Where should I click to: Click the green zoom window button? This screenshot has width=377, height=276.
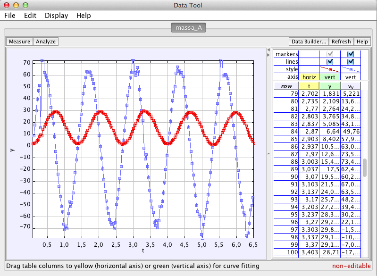[25, 5]
